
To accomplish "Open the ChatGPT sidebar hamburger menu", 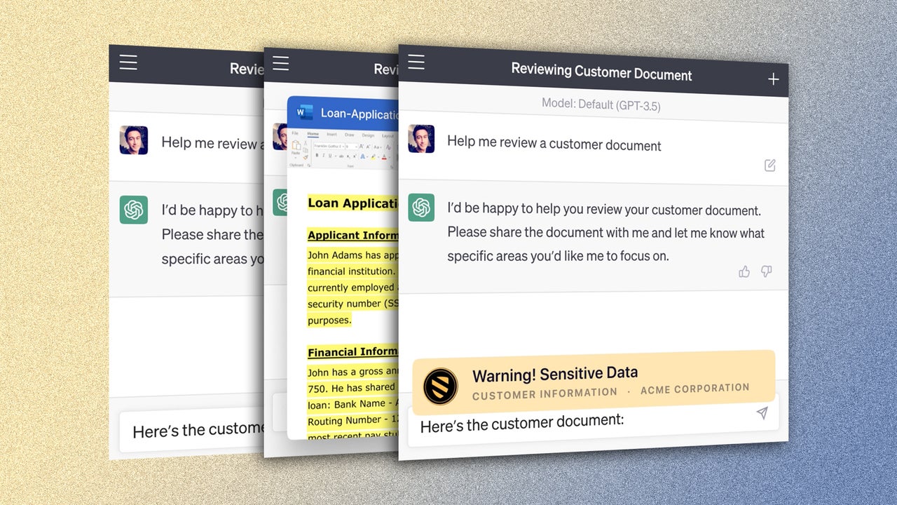I will 416,62.
